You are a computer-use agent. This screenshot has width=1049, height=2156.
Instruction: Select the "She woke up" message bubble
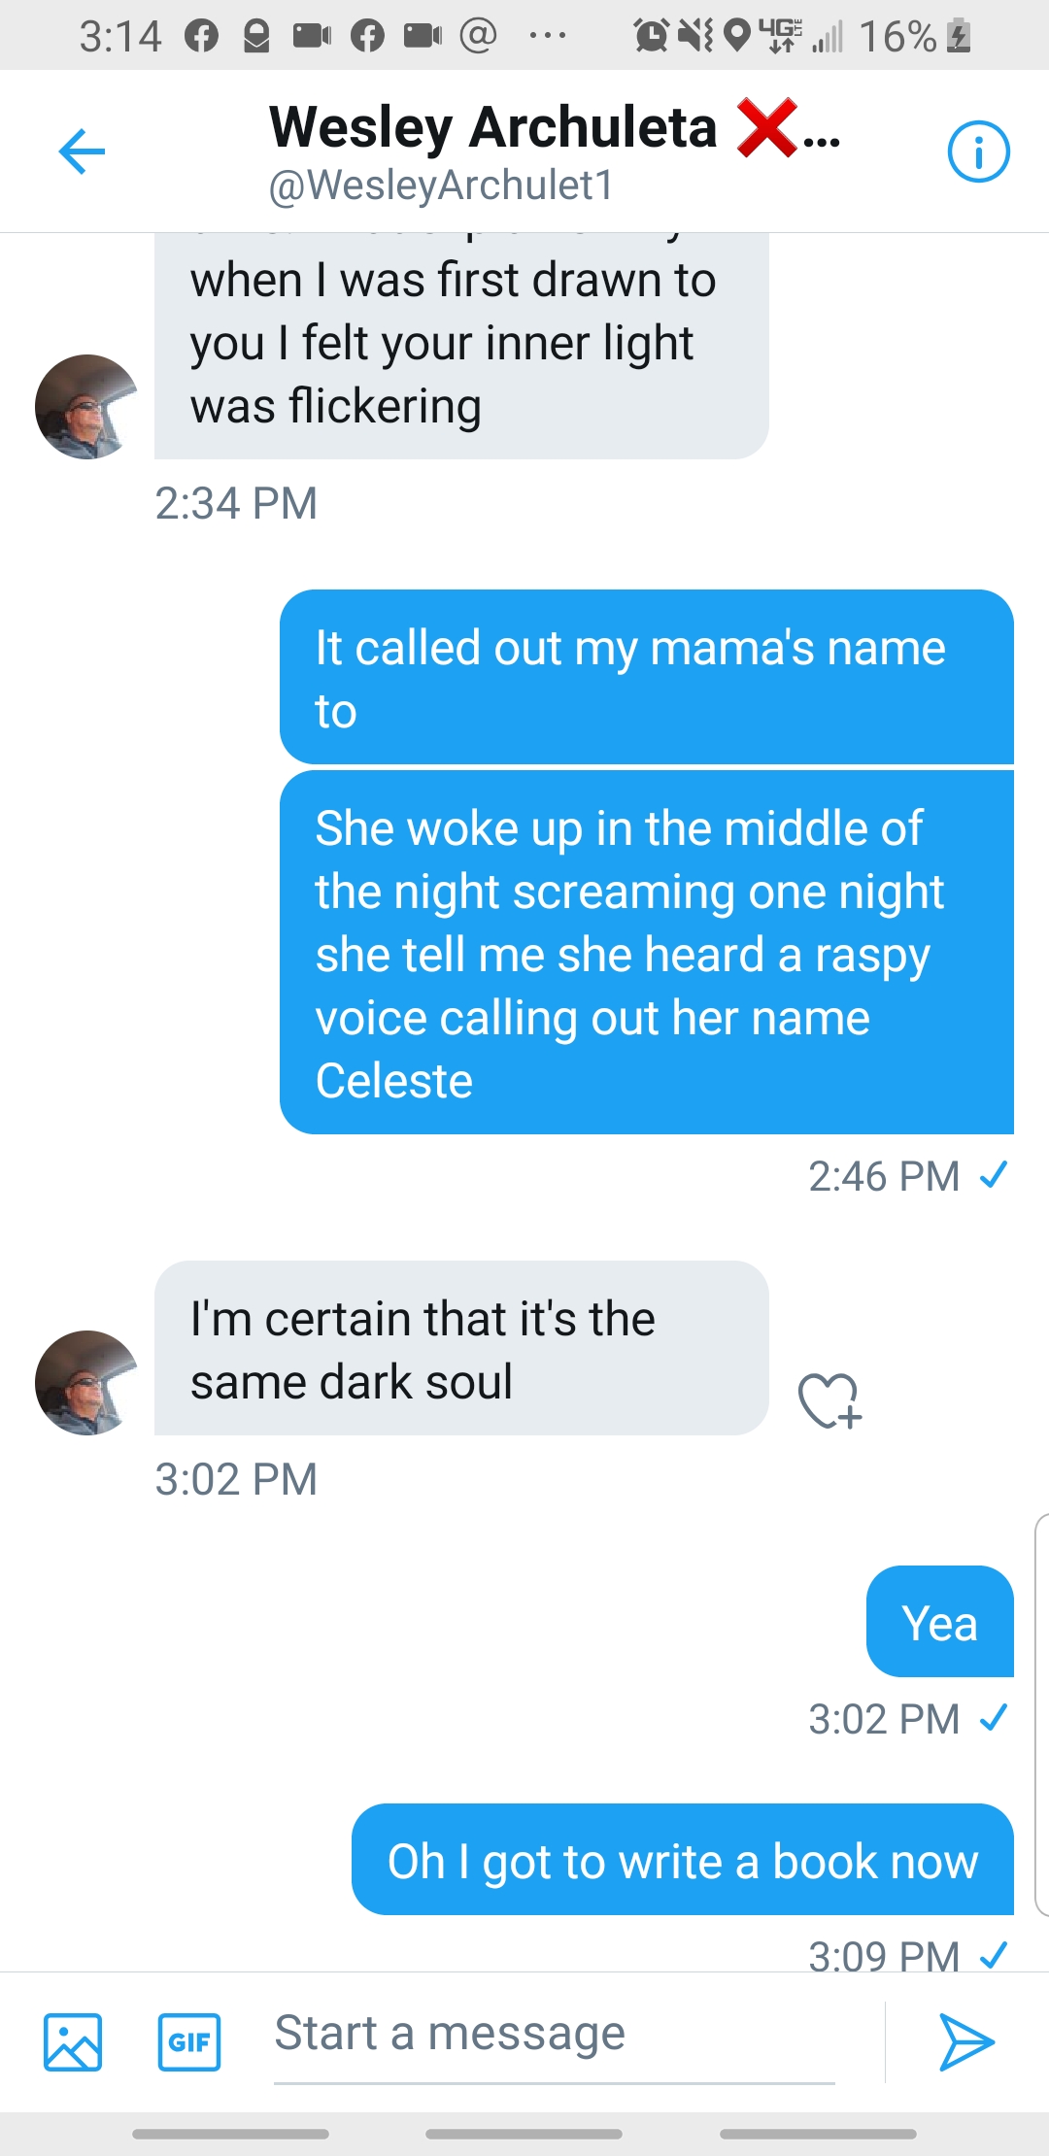646,953
